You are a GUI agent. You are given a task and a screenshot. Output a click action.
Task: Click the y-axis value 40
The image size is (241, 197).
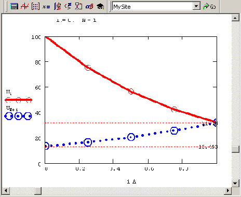point(38,113)
